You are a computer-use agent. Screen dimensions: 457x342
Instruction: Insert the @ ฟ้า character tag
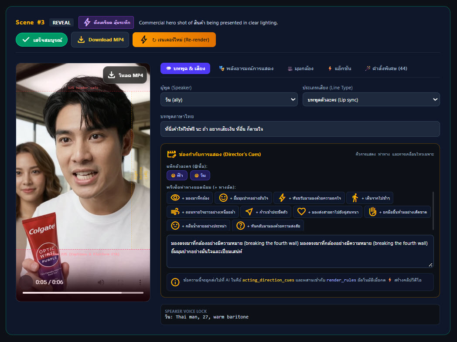pyautogui.click(x=177, y=175)
